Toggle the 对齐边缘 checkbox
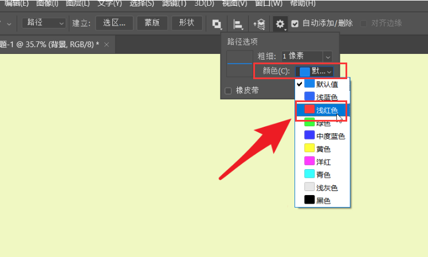 (x=364, y=24)
